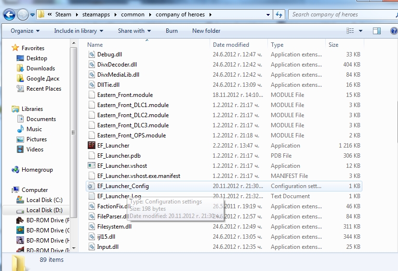Select Homegroup in the navigation pane

(37, 170)
